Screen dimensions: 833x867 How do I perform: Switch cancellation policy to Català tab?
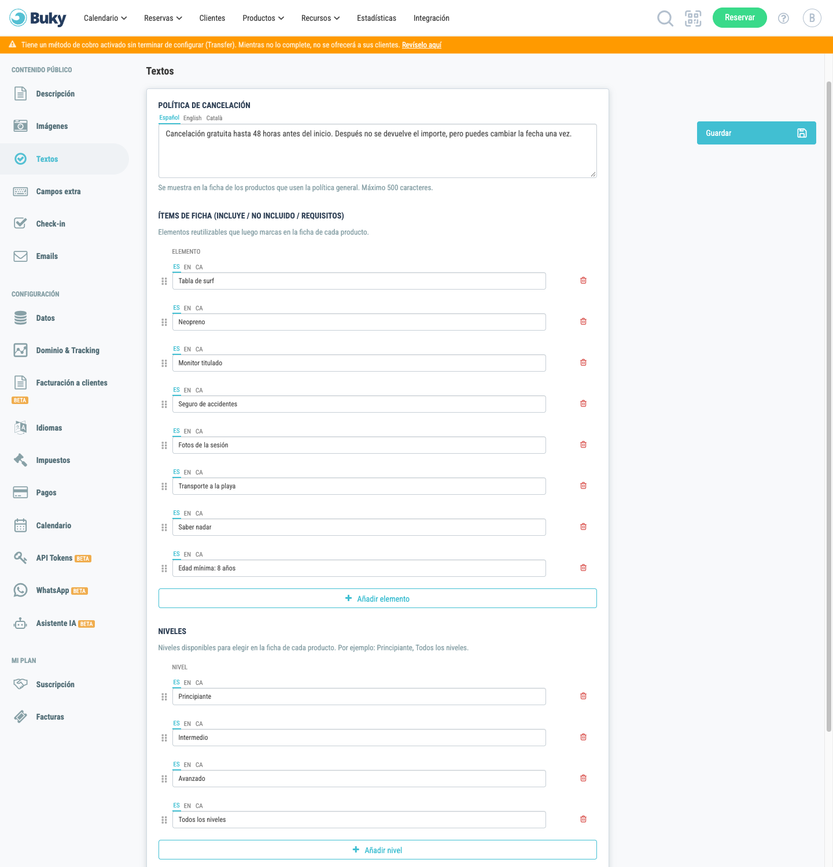click(x=214, y=118)
